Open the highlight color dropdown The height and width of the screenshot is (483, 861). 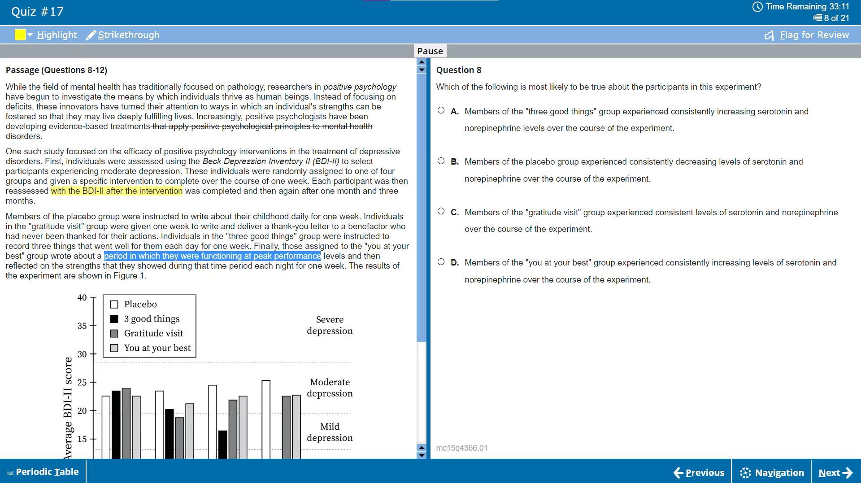(x=30, y=35)
